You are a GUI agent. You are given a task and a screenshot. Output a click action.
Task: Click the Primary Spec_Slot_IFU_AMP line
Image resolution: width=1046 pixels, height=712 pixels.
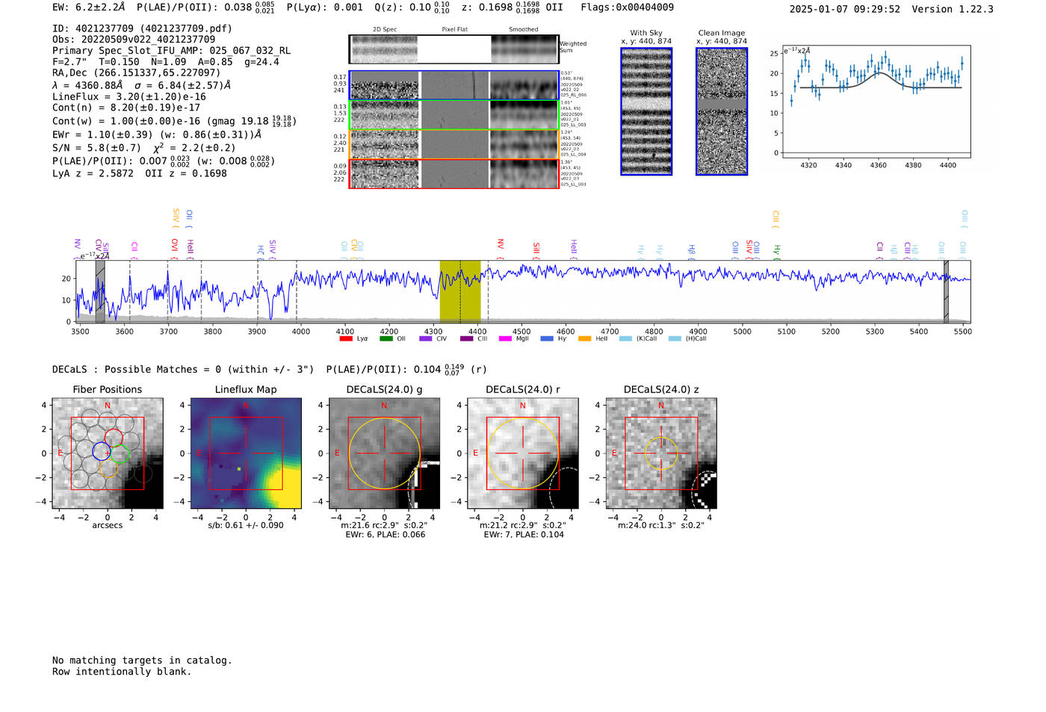click(x=171, y=51)
